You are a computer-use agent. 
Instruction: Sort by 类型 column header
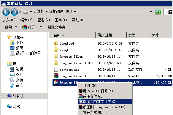[x=139, y=35]
